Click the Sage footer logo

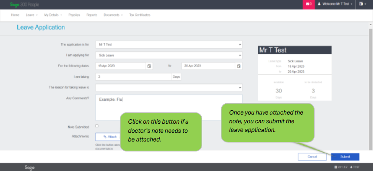coord(30,168)
